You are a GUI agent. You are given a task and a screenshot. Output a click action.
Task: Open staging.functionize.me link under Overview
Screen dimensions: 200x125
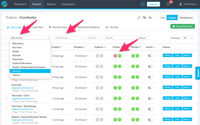coord(23,88)
